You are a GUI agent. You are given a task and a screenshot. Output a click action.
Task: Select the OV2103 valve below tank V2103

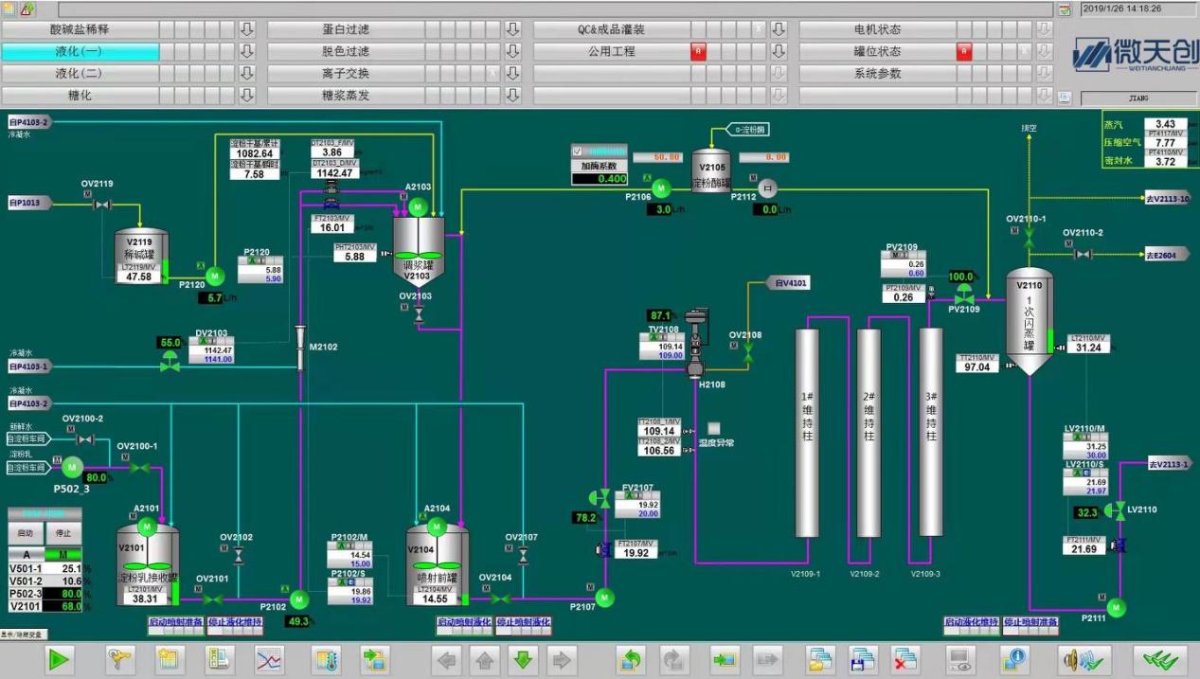tap(419, 314)
